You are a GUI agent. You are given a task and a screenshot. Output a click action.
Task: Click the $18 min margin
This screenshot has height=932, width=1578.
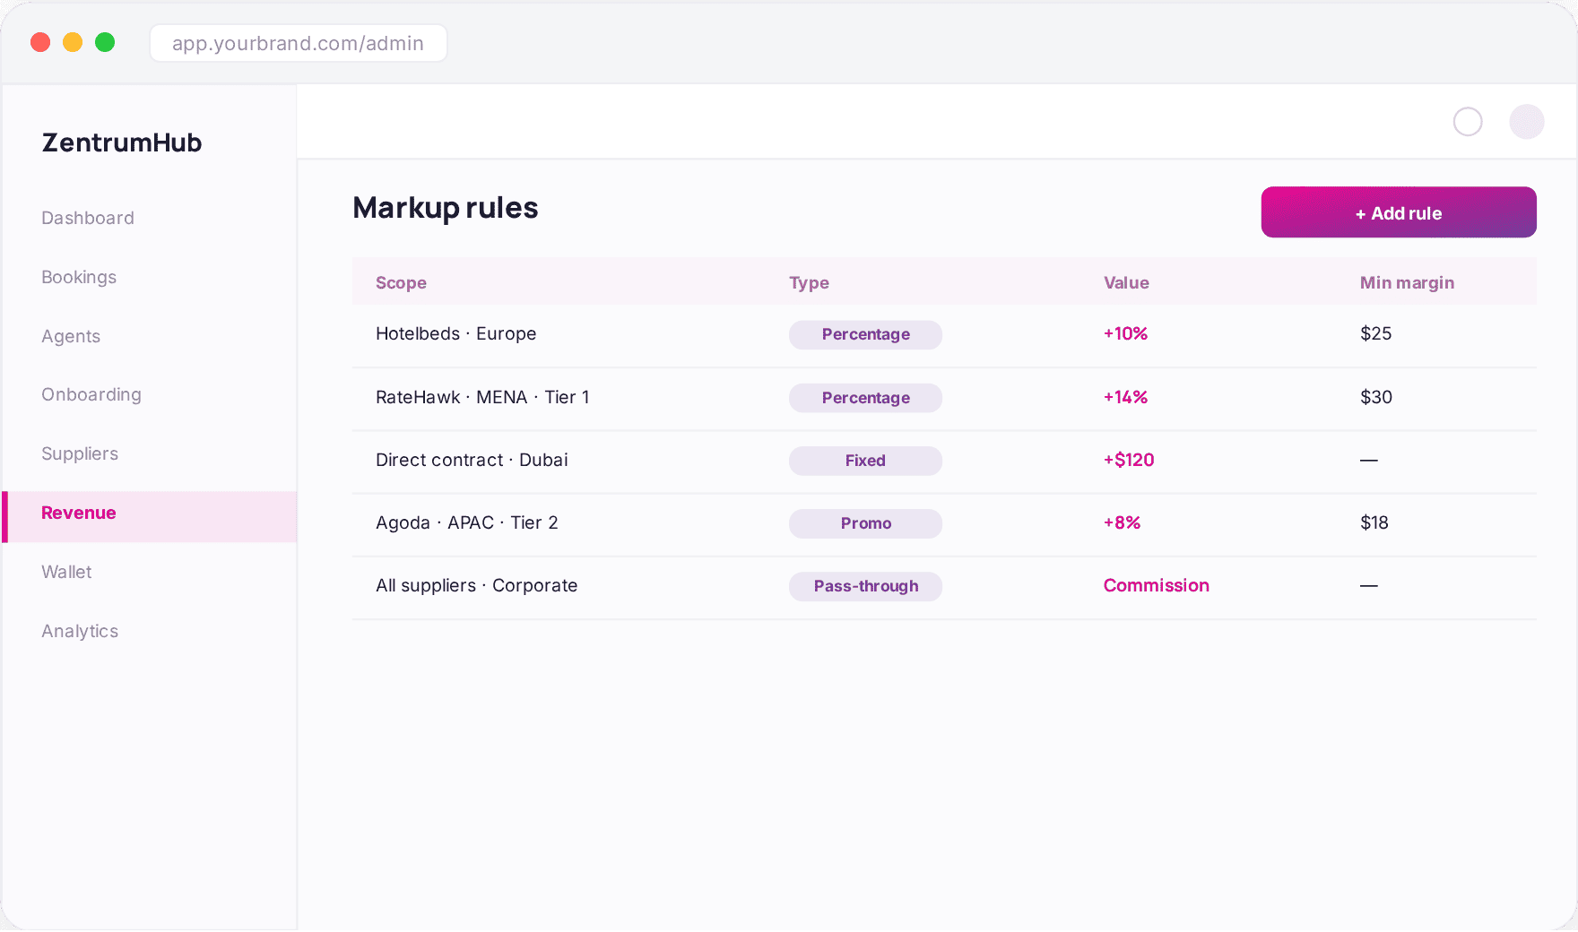(1374, 522)
